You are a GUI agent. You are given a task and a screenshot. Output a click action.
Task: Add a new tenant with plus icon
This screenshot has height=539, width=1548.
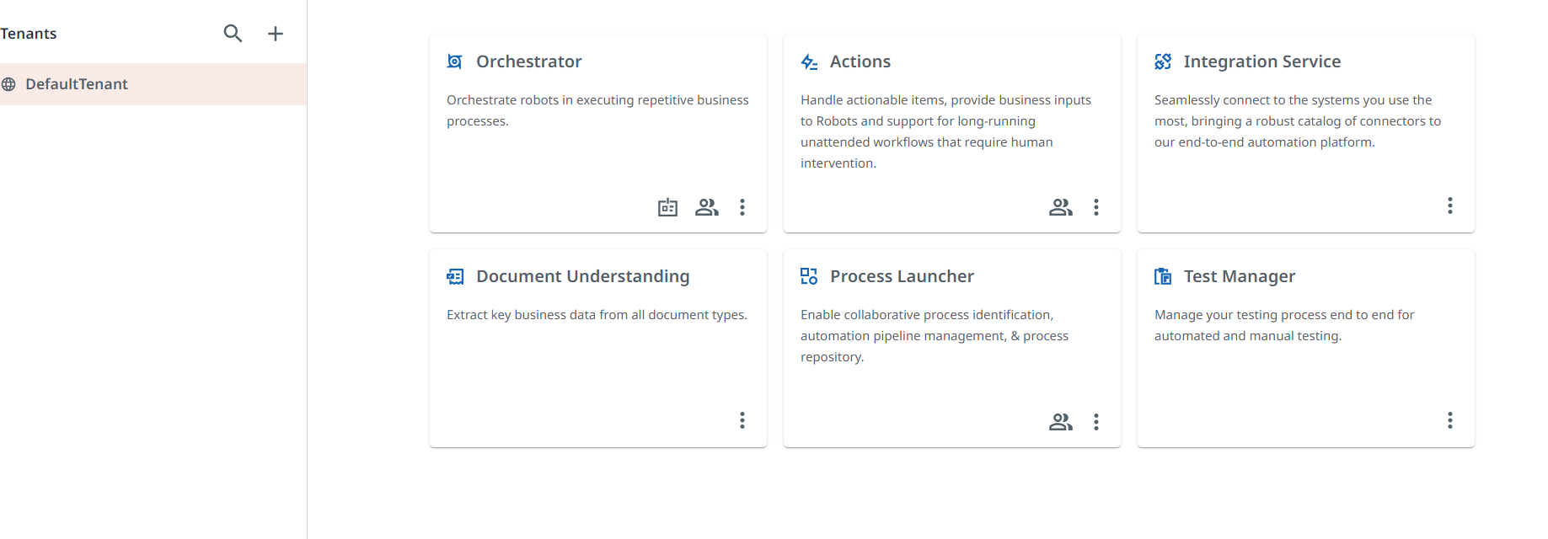coord(275,34)
